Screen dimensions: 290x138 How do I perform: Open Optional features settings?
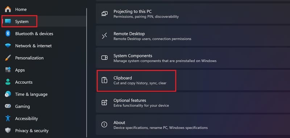point(193,103)
